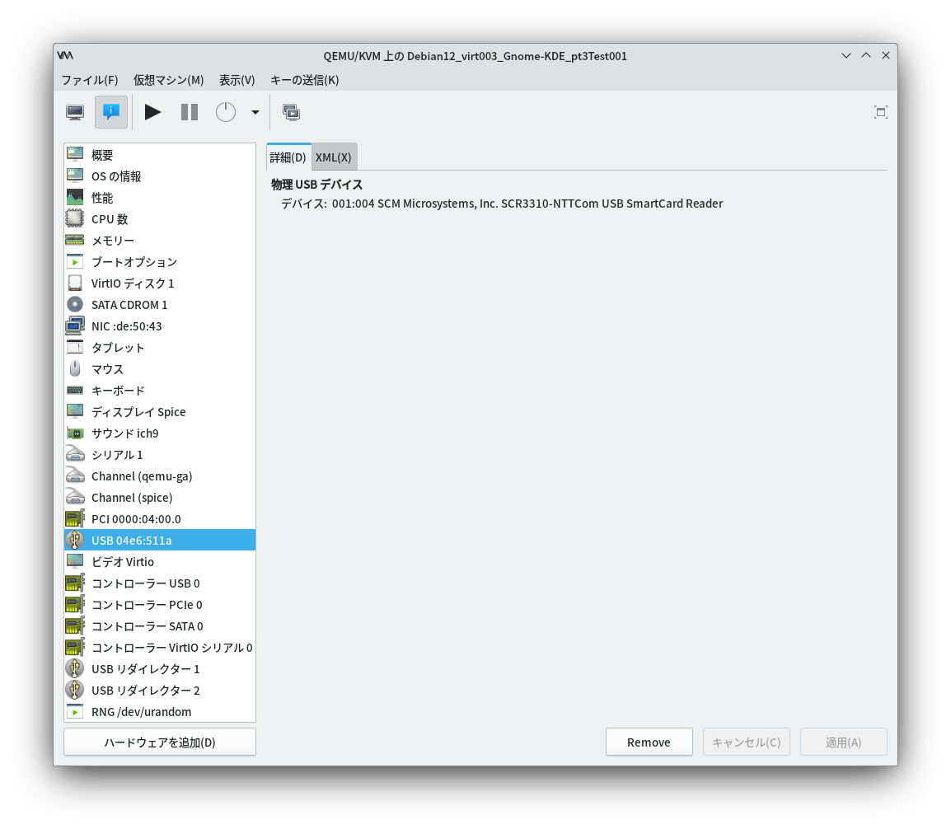Pause the virtual machine
951x829 pixels.
[190, 112]
